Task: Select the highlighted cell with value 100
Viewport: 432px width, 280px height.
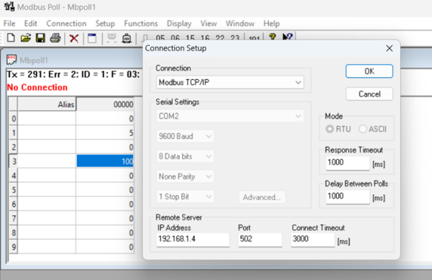Action: pos(105,161)
